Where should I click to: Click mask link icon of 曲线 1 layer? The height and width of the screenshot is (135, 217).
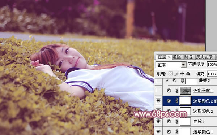coord(177,121)
